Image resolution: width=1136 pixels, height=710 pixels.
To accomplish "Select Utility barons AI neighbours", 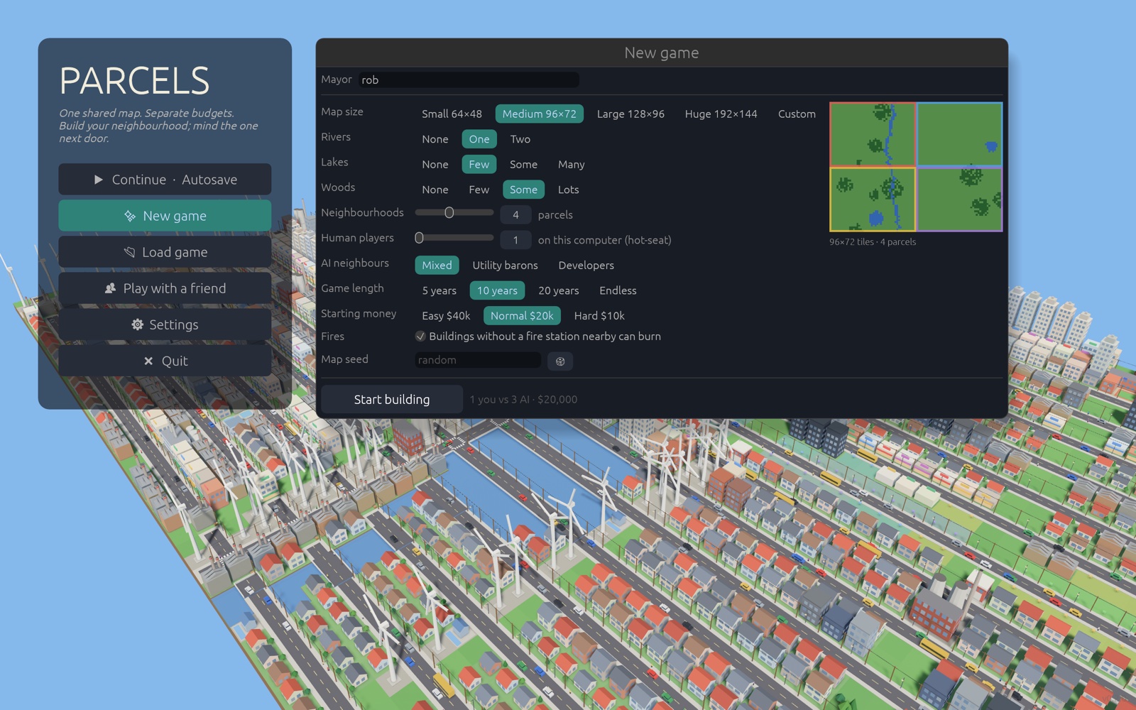I will (506, 266).
